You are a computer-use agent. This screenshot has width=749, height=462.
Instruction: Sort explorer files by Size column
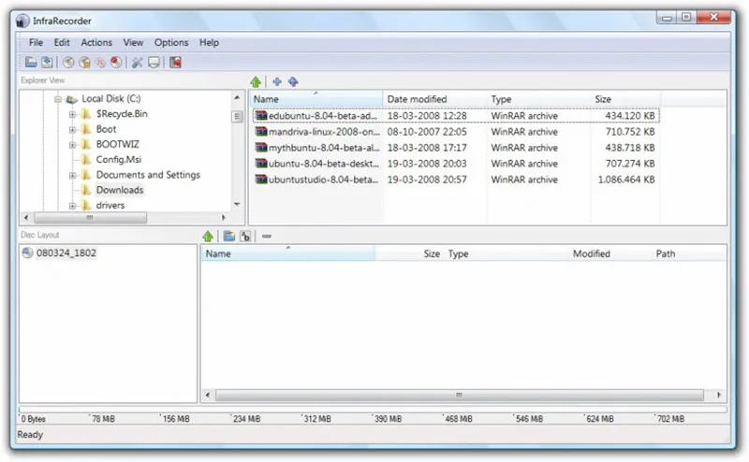625,99
